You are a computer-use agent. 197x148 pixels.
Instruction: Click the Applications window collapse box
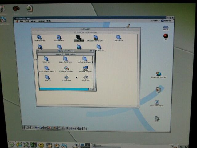[x=94, y=51]
